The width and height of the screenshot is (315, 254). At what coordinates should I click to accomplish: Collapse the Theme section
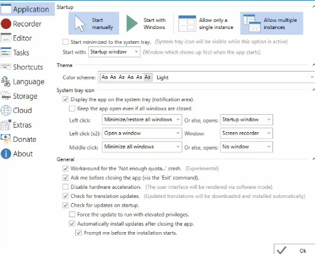(x=314, y=65)
